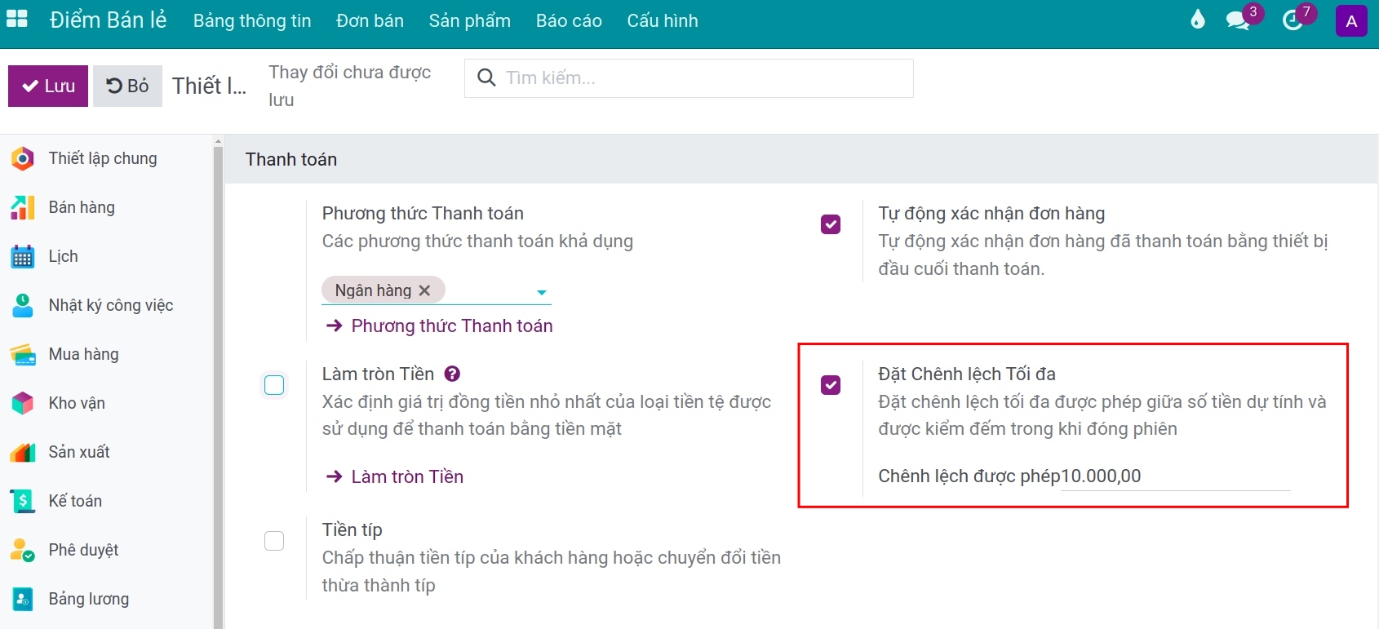Screen dimensions: 1379x629
Task: Click the Chênh lệch được phép value field
Action: coord(1175,476)
